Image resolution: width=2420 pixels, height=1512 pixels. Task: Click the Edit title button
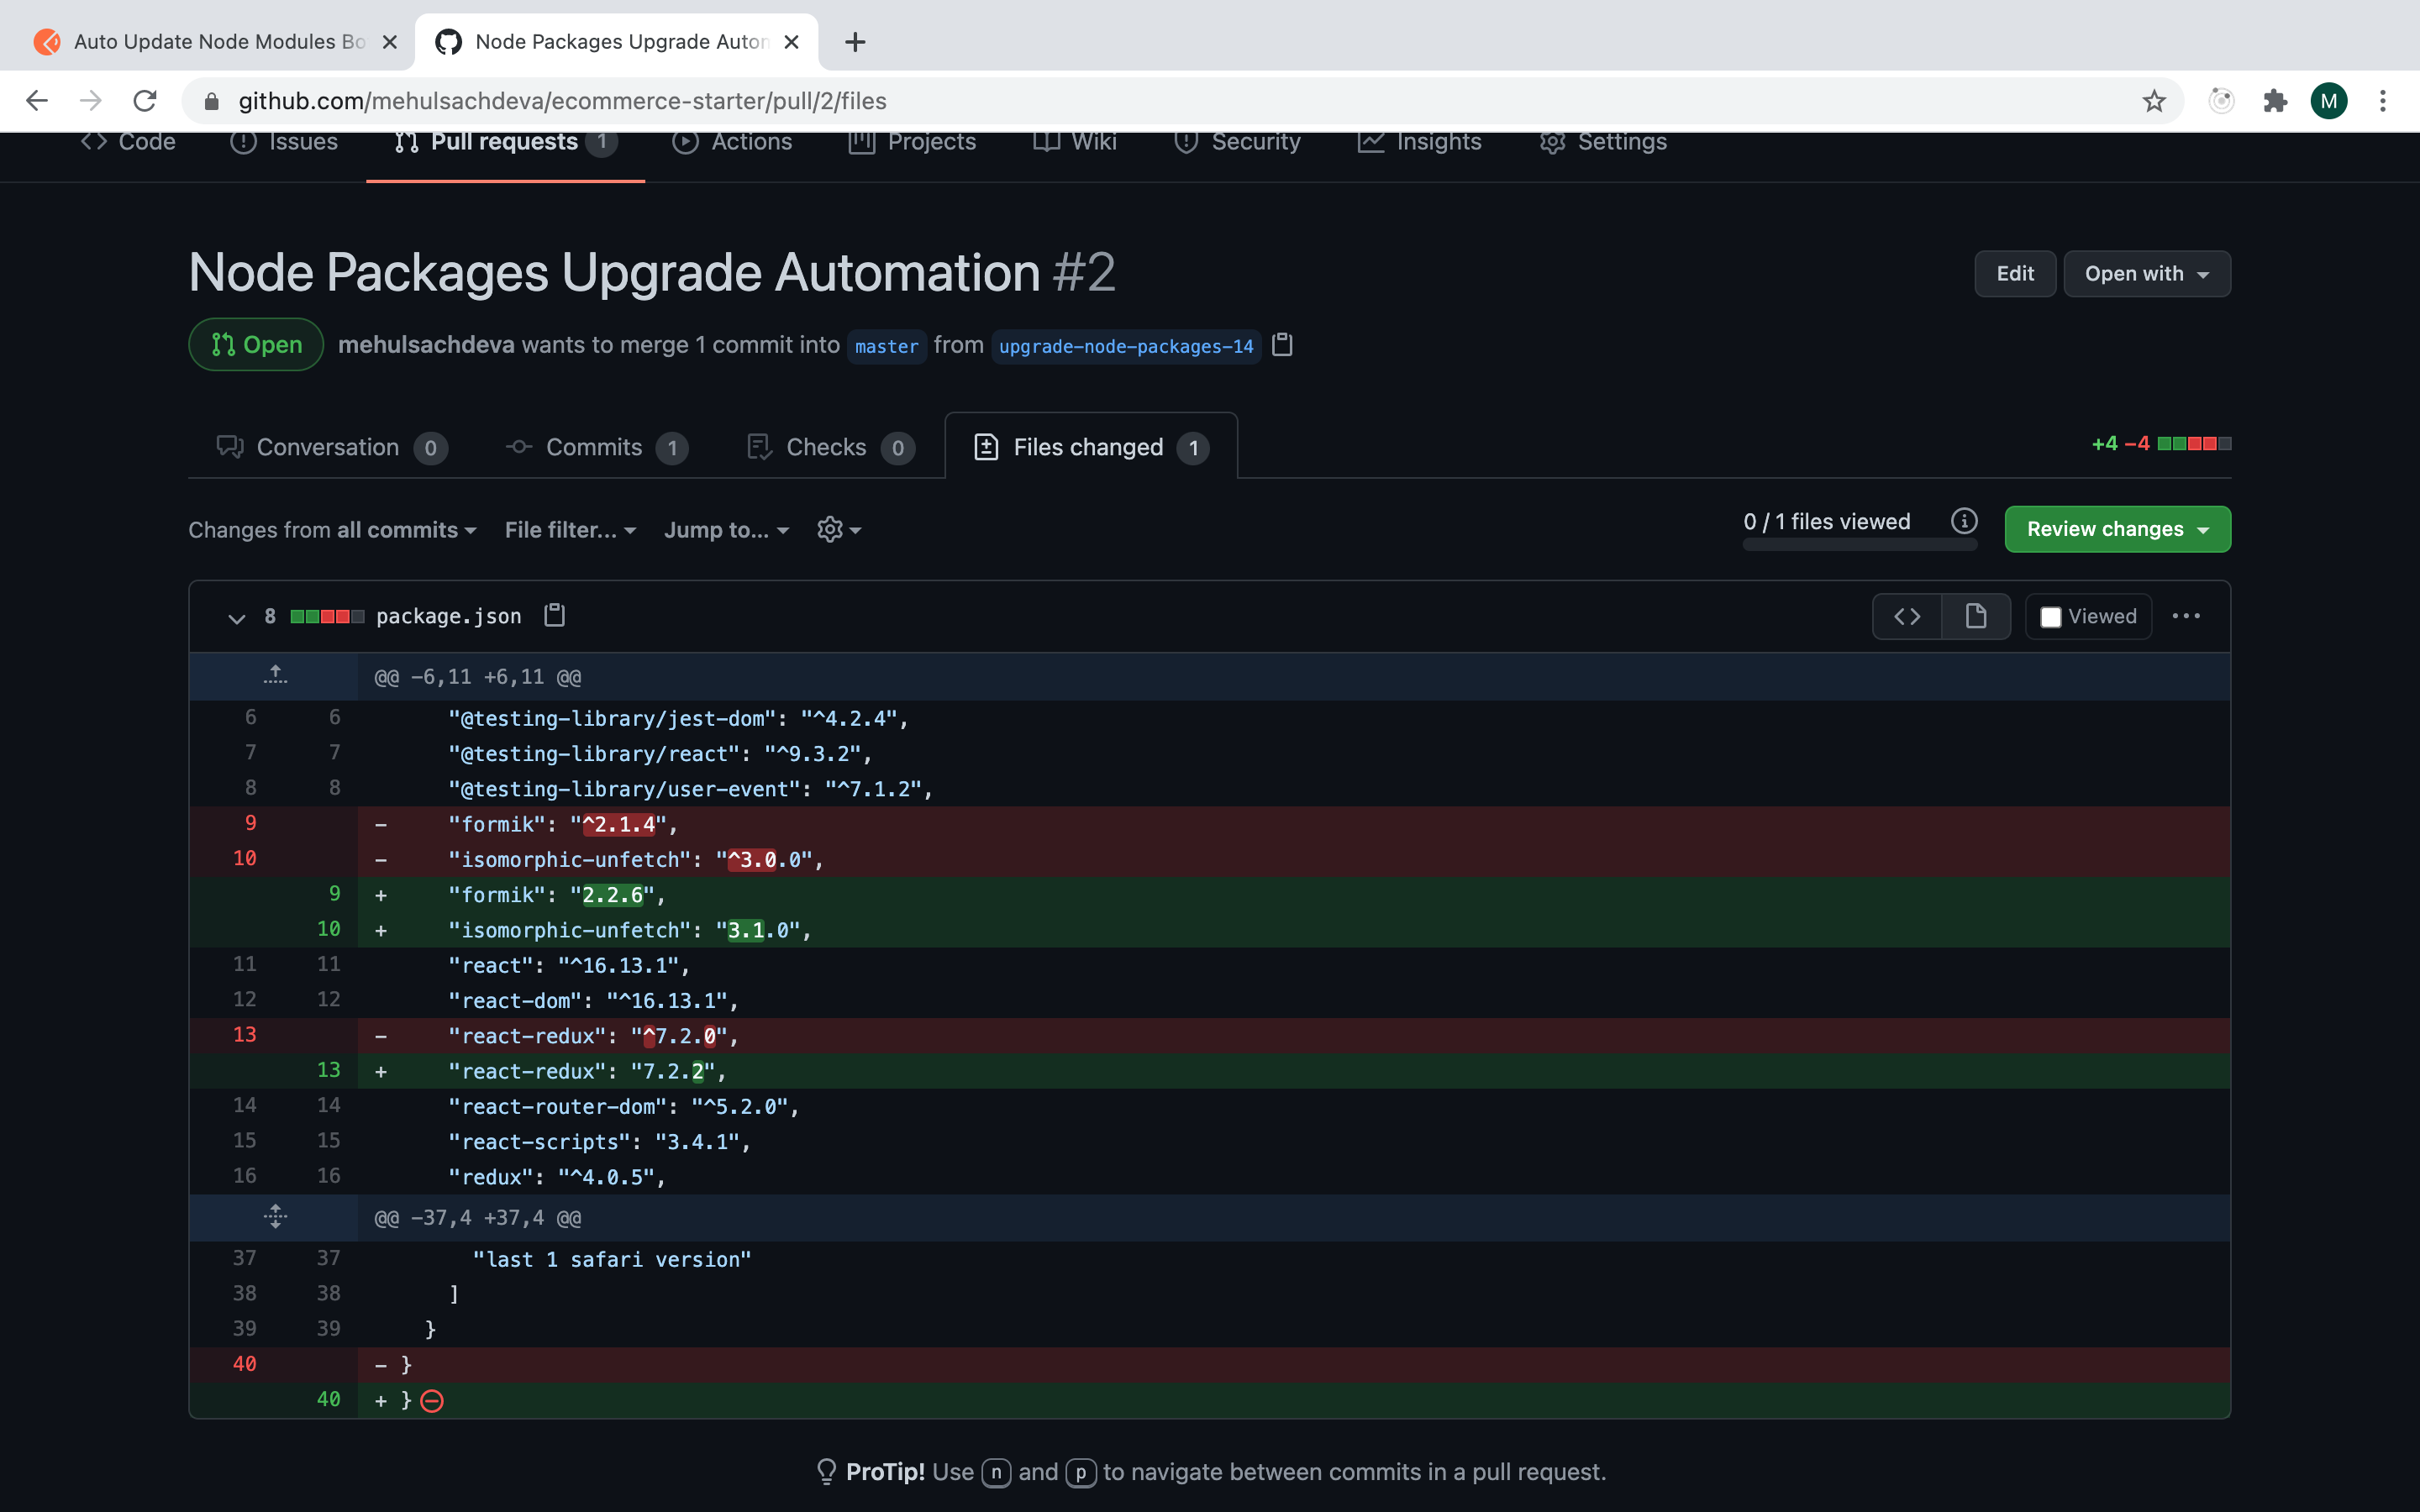[2014, 274]
